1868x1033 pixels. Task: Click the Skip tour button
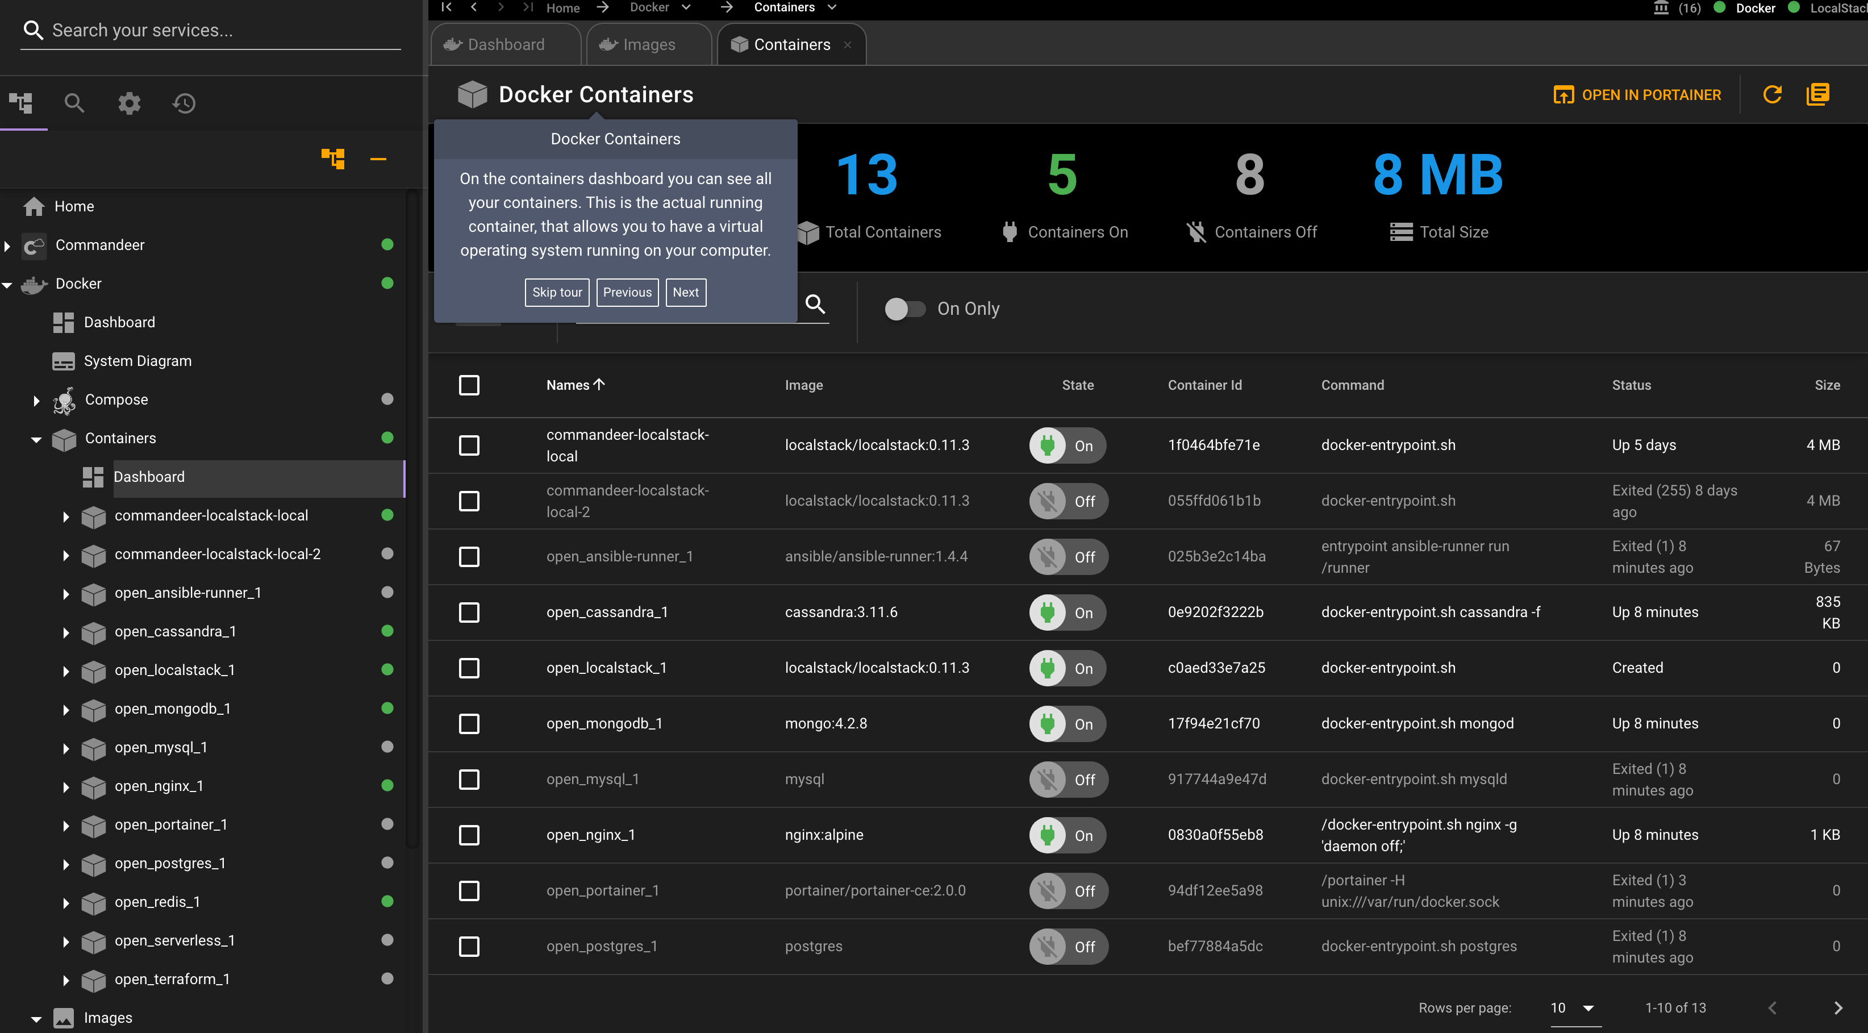557,293
